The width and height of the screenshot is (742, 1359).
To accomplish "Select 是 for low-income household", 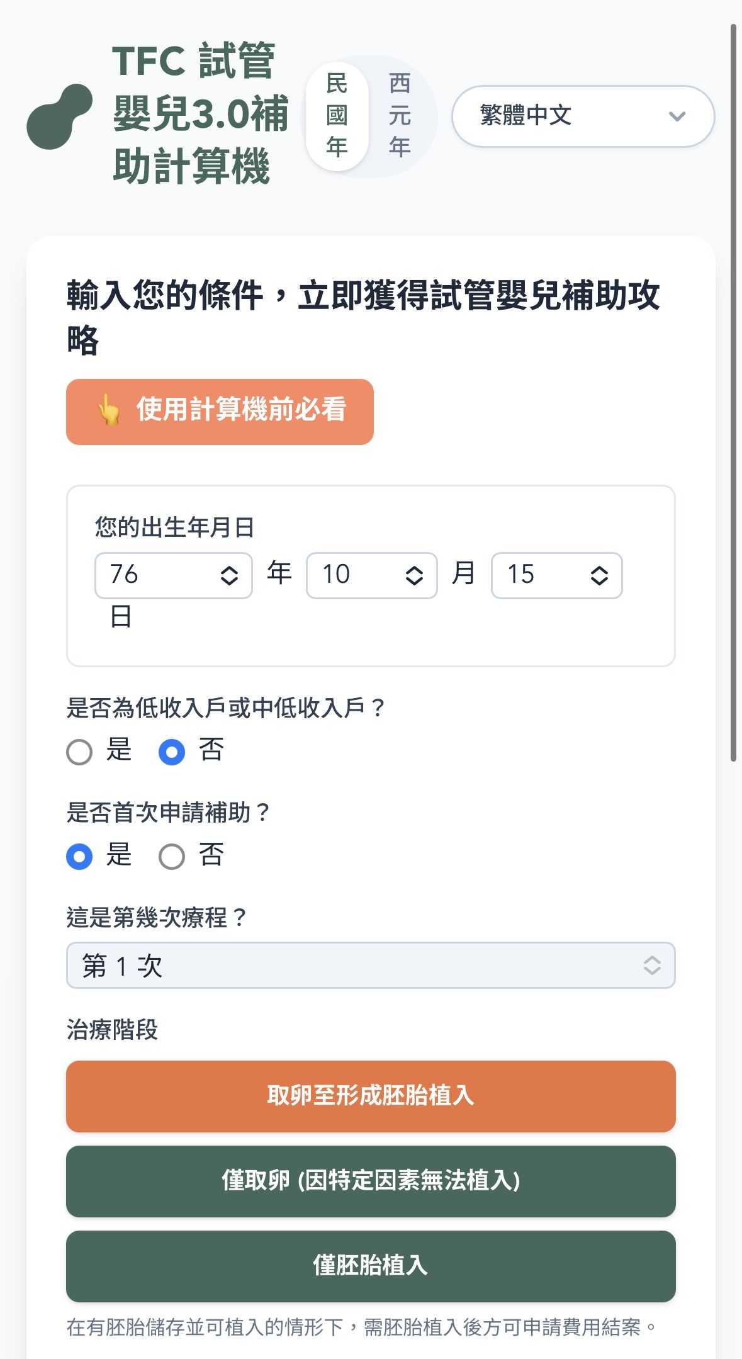I will pos(80,752).
